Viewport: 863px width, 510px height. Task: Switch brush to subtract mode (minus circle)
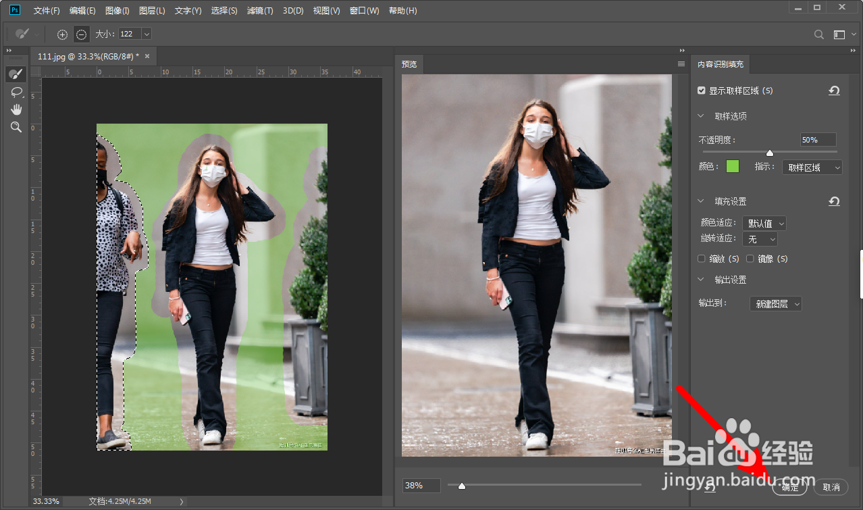[x=81, y=34]
